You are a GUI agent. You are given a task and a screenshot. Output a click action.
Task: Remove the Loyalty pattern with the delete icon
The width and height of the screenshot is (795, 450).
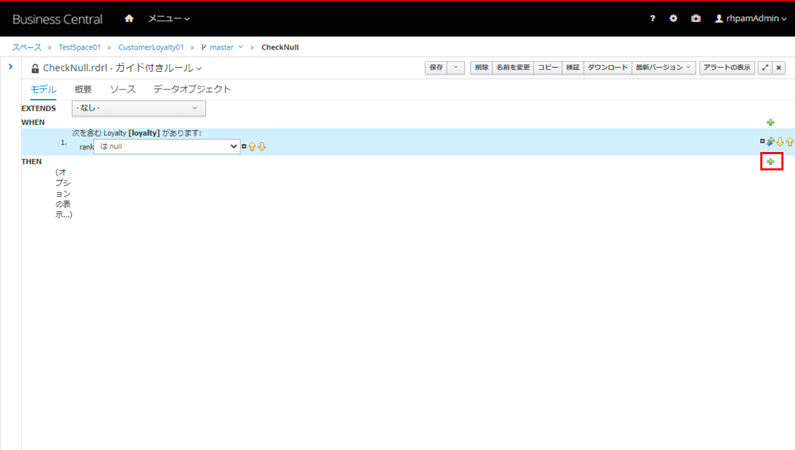tap(762, 141)
